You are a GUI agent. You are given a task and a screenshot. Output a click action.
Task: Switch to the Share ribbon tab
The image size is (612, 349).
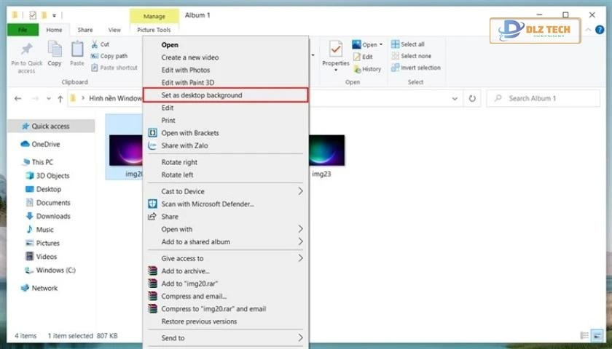[x=85, y=30]
